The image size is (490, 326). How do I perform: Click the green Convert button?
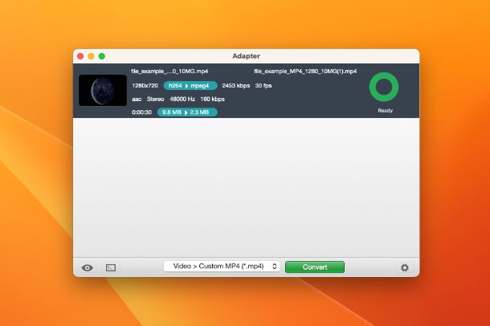[x=315, y=267]
